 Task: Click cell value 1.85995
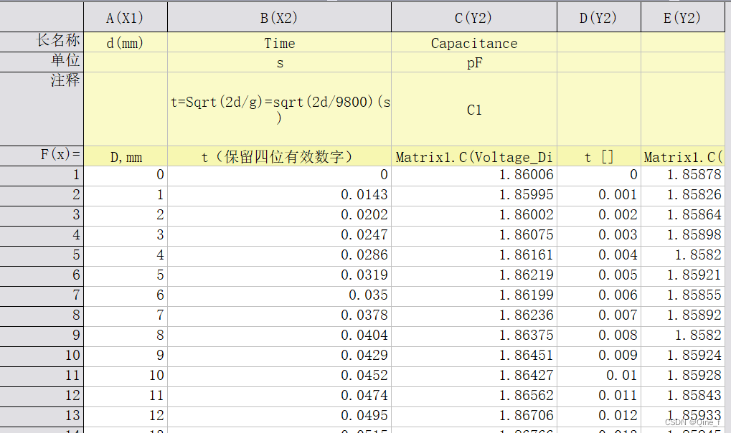pos(474,196)
